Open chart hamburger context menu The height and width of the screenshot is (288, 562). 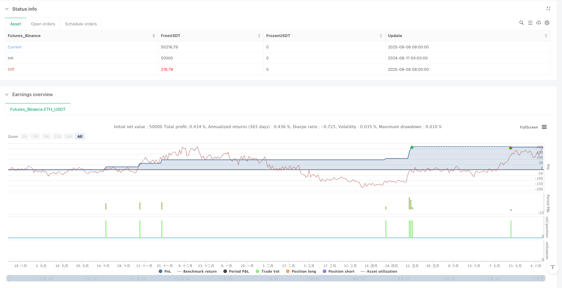[544, 127]
